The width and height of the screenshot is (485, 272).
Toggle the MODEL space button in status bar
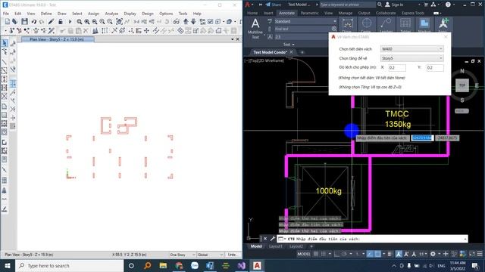pos(304,254)
